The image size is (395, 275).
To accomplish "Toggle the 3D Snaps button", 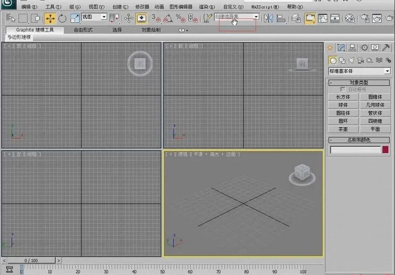I will click(156, 18).
